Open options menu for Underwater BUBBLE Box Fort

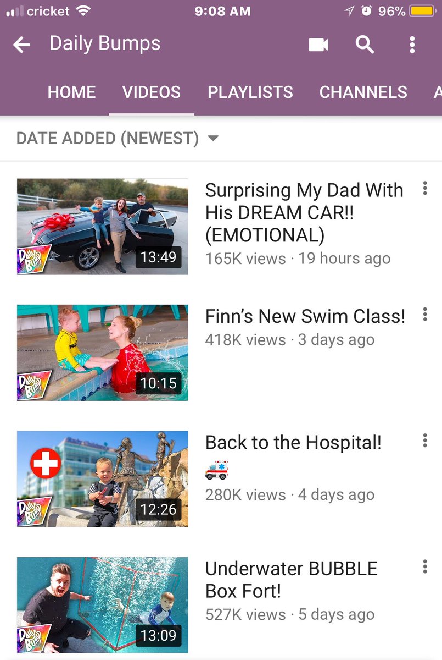click(x=424, y=567)
